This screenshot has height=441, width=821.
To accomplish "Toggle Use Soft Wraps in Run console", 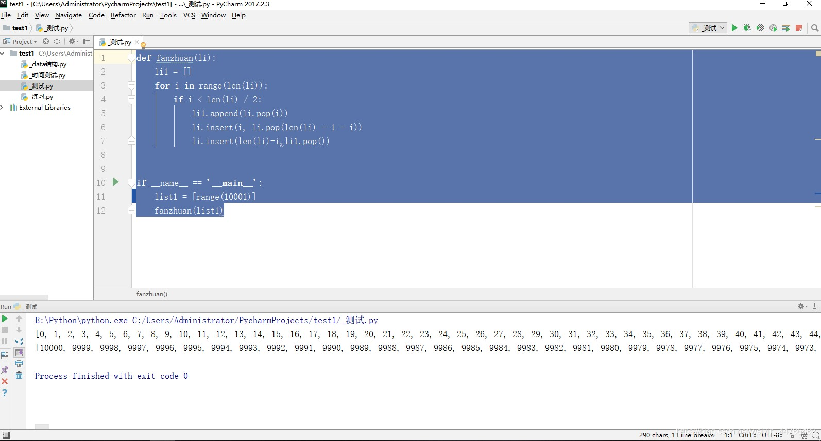I will pyautogui.click(x=19, y=341).
